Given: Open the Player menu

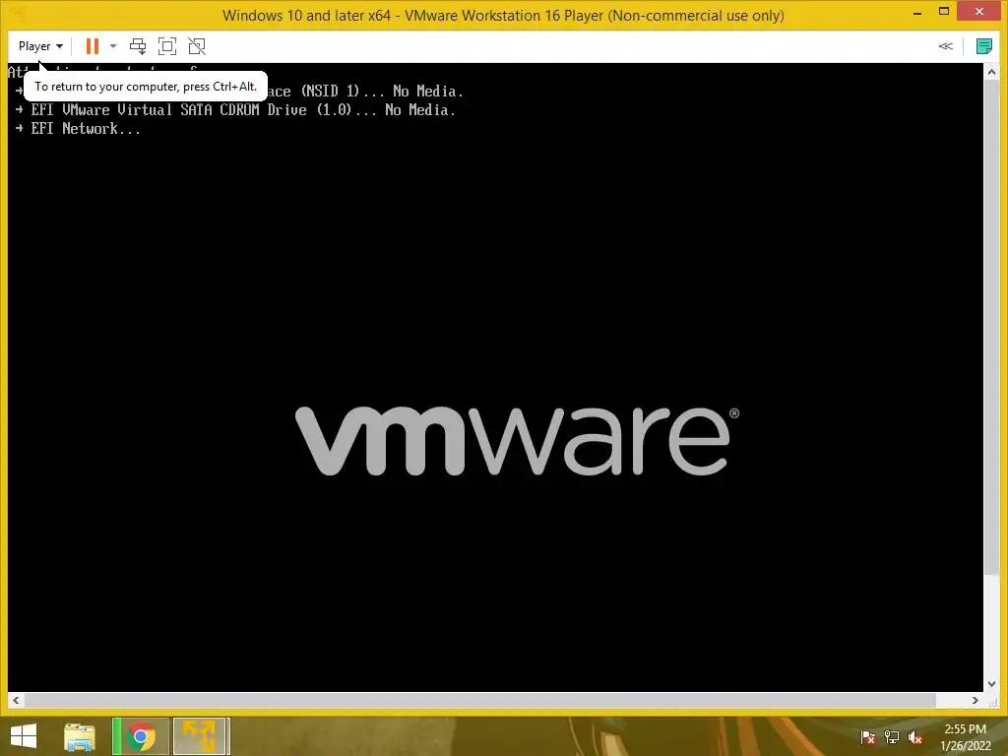Looking at the screenshot, I should pyautogui.click(x=39, y=46).
